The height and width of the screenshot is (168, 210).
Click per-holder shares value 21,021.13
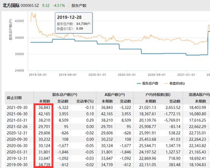click(x=147, y=108)
